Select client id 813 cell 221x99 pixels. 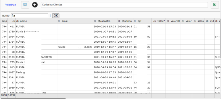(x=11, y=67)
